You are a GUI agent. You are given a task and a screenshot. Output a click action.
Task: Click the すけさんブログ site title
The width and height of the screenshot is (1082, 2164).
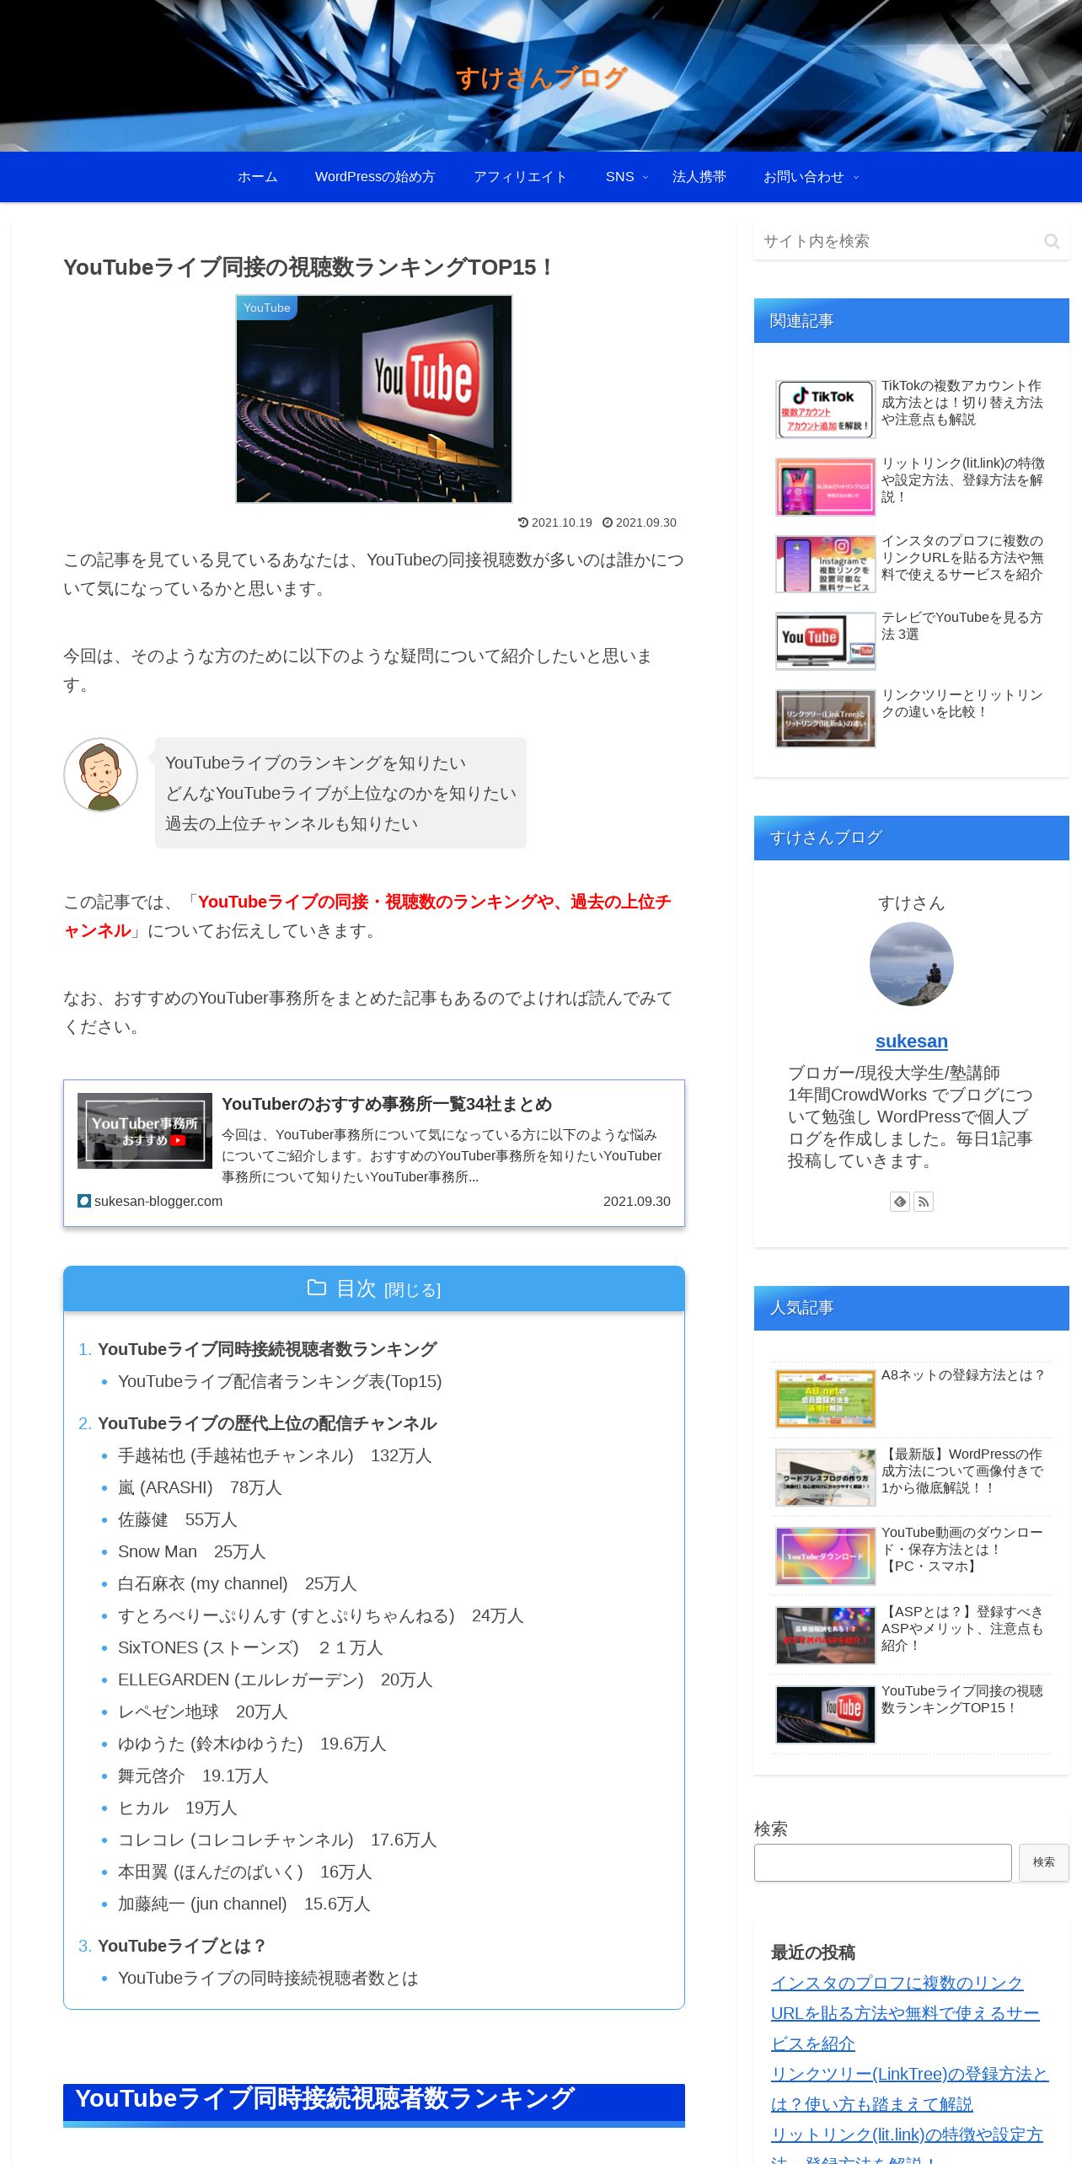[x=541, y=78]
